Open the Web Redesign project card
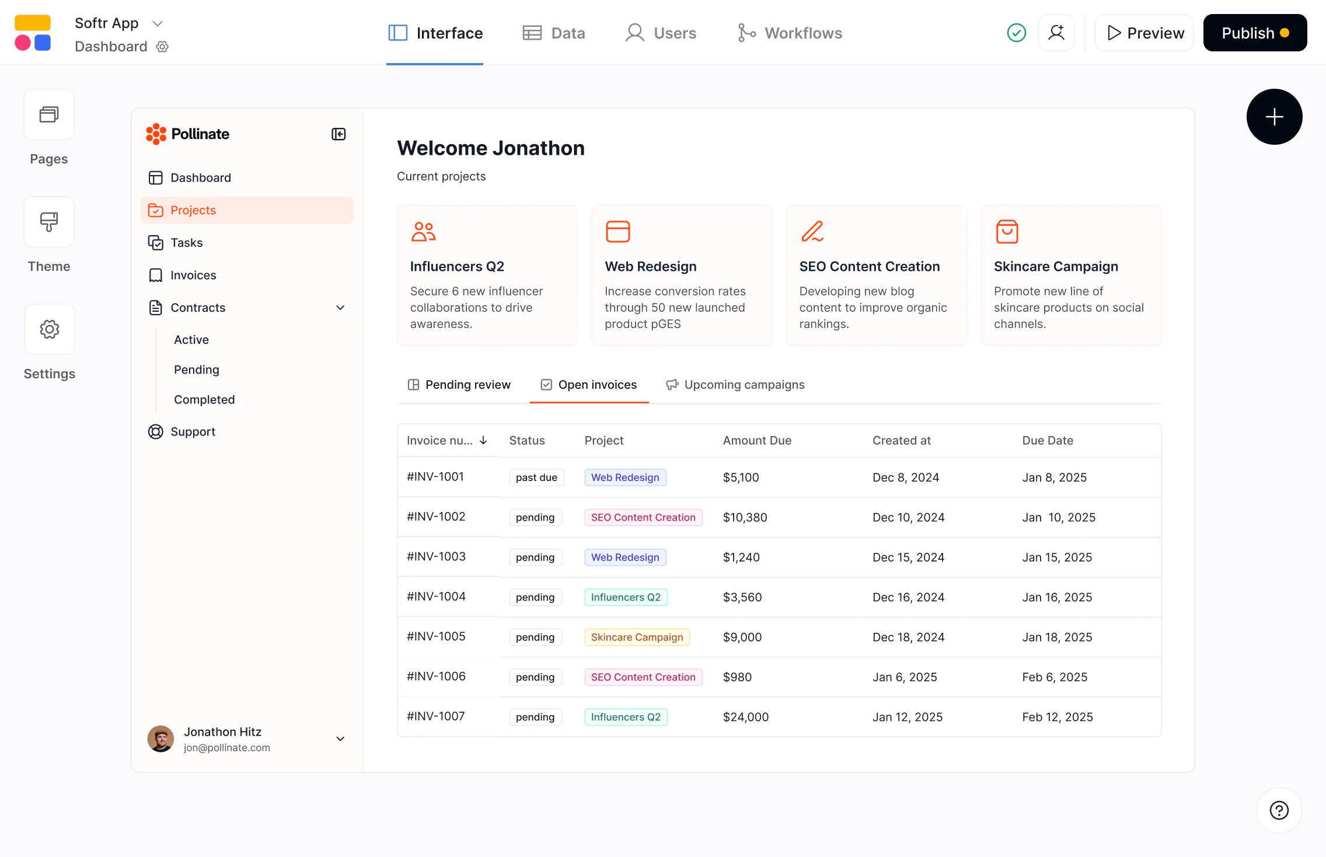Screen dimensions: 1326x857 click(681, 275)
